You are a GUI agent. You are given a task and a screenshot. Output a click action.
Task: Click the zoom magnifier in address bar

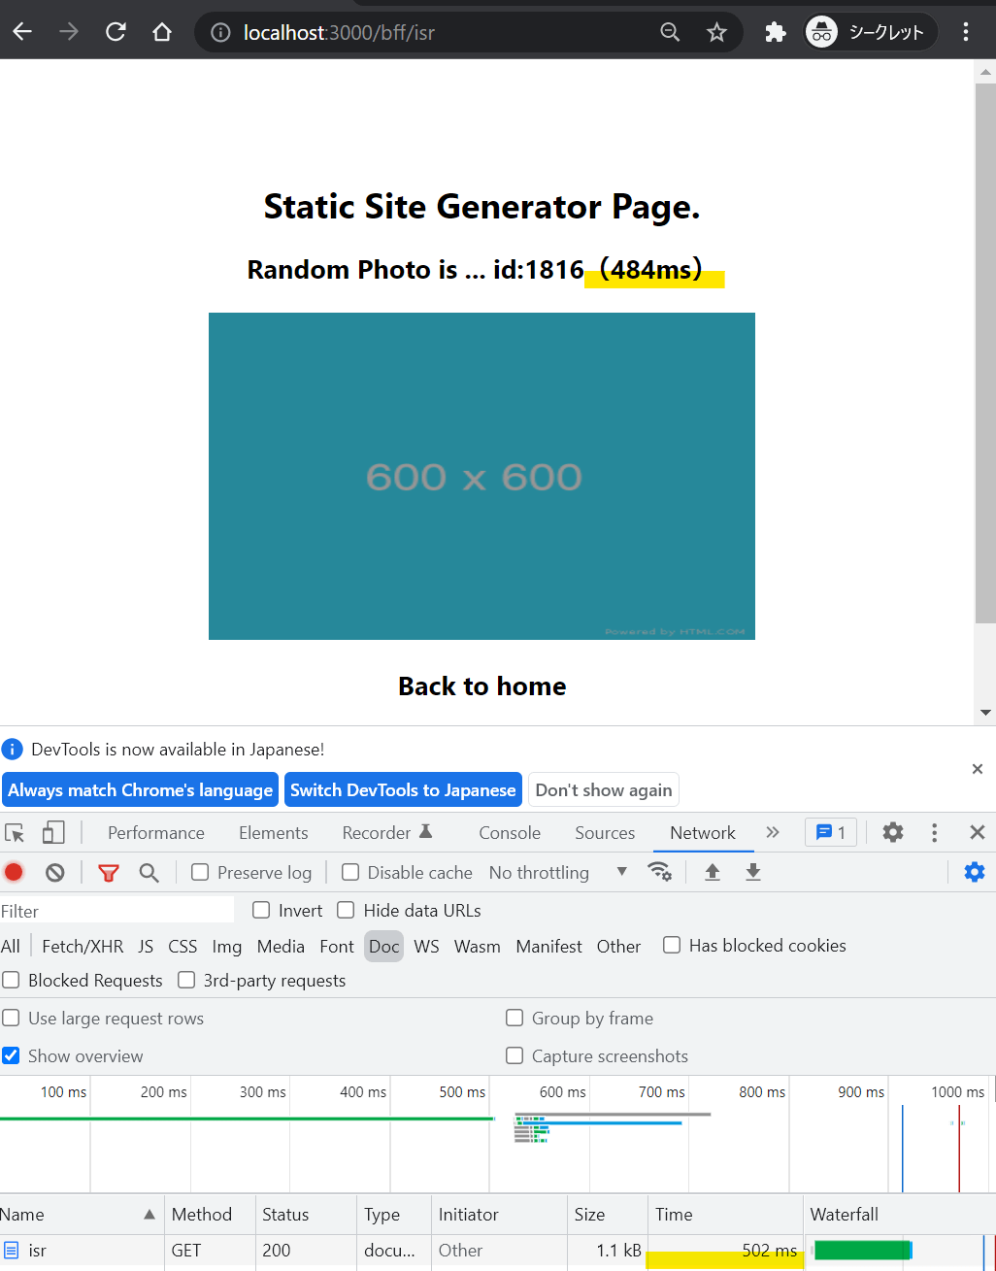pyautogui.click(x=670, y=32)
